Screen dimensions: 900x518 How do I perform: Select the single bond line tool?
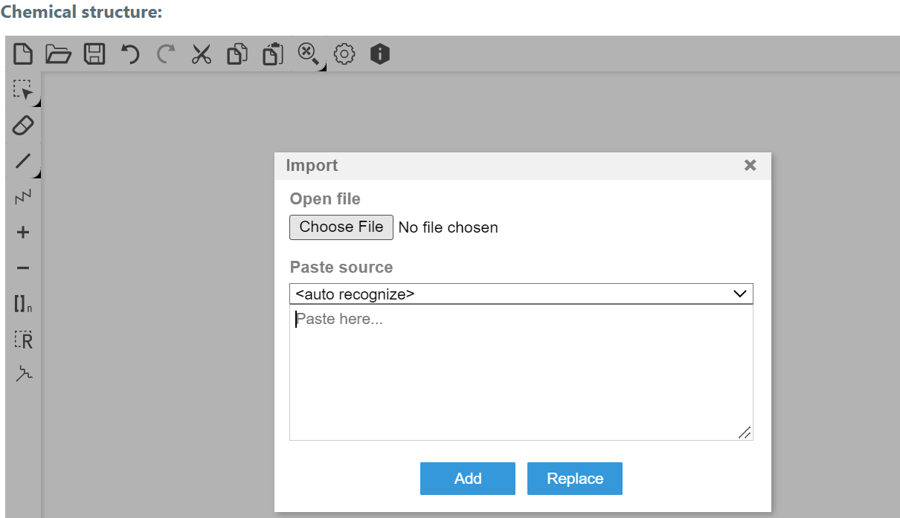point(23,161)
